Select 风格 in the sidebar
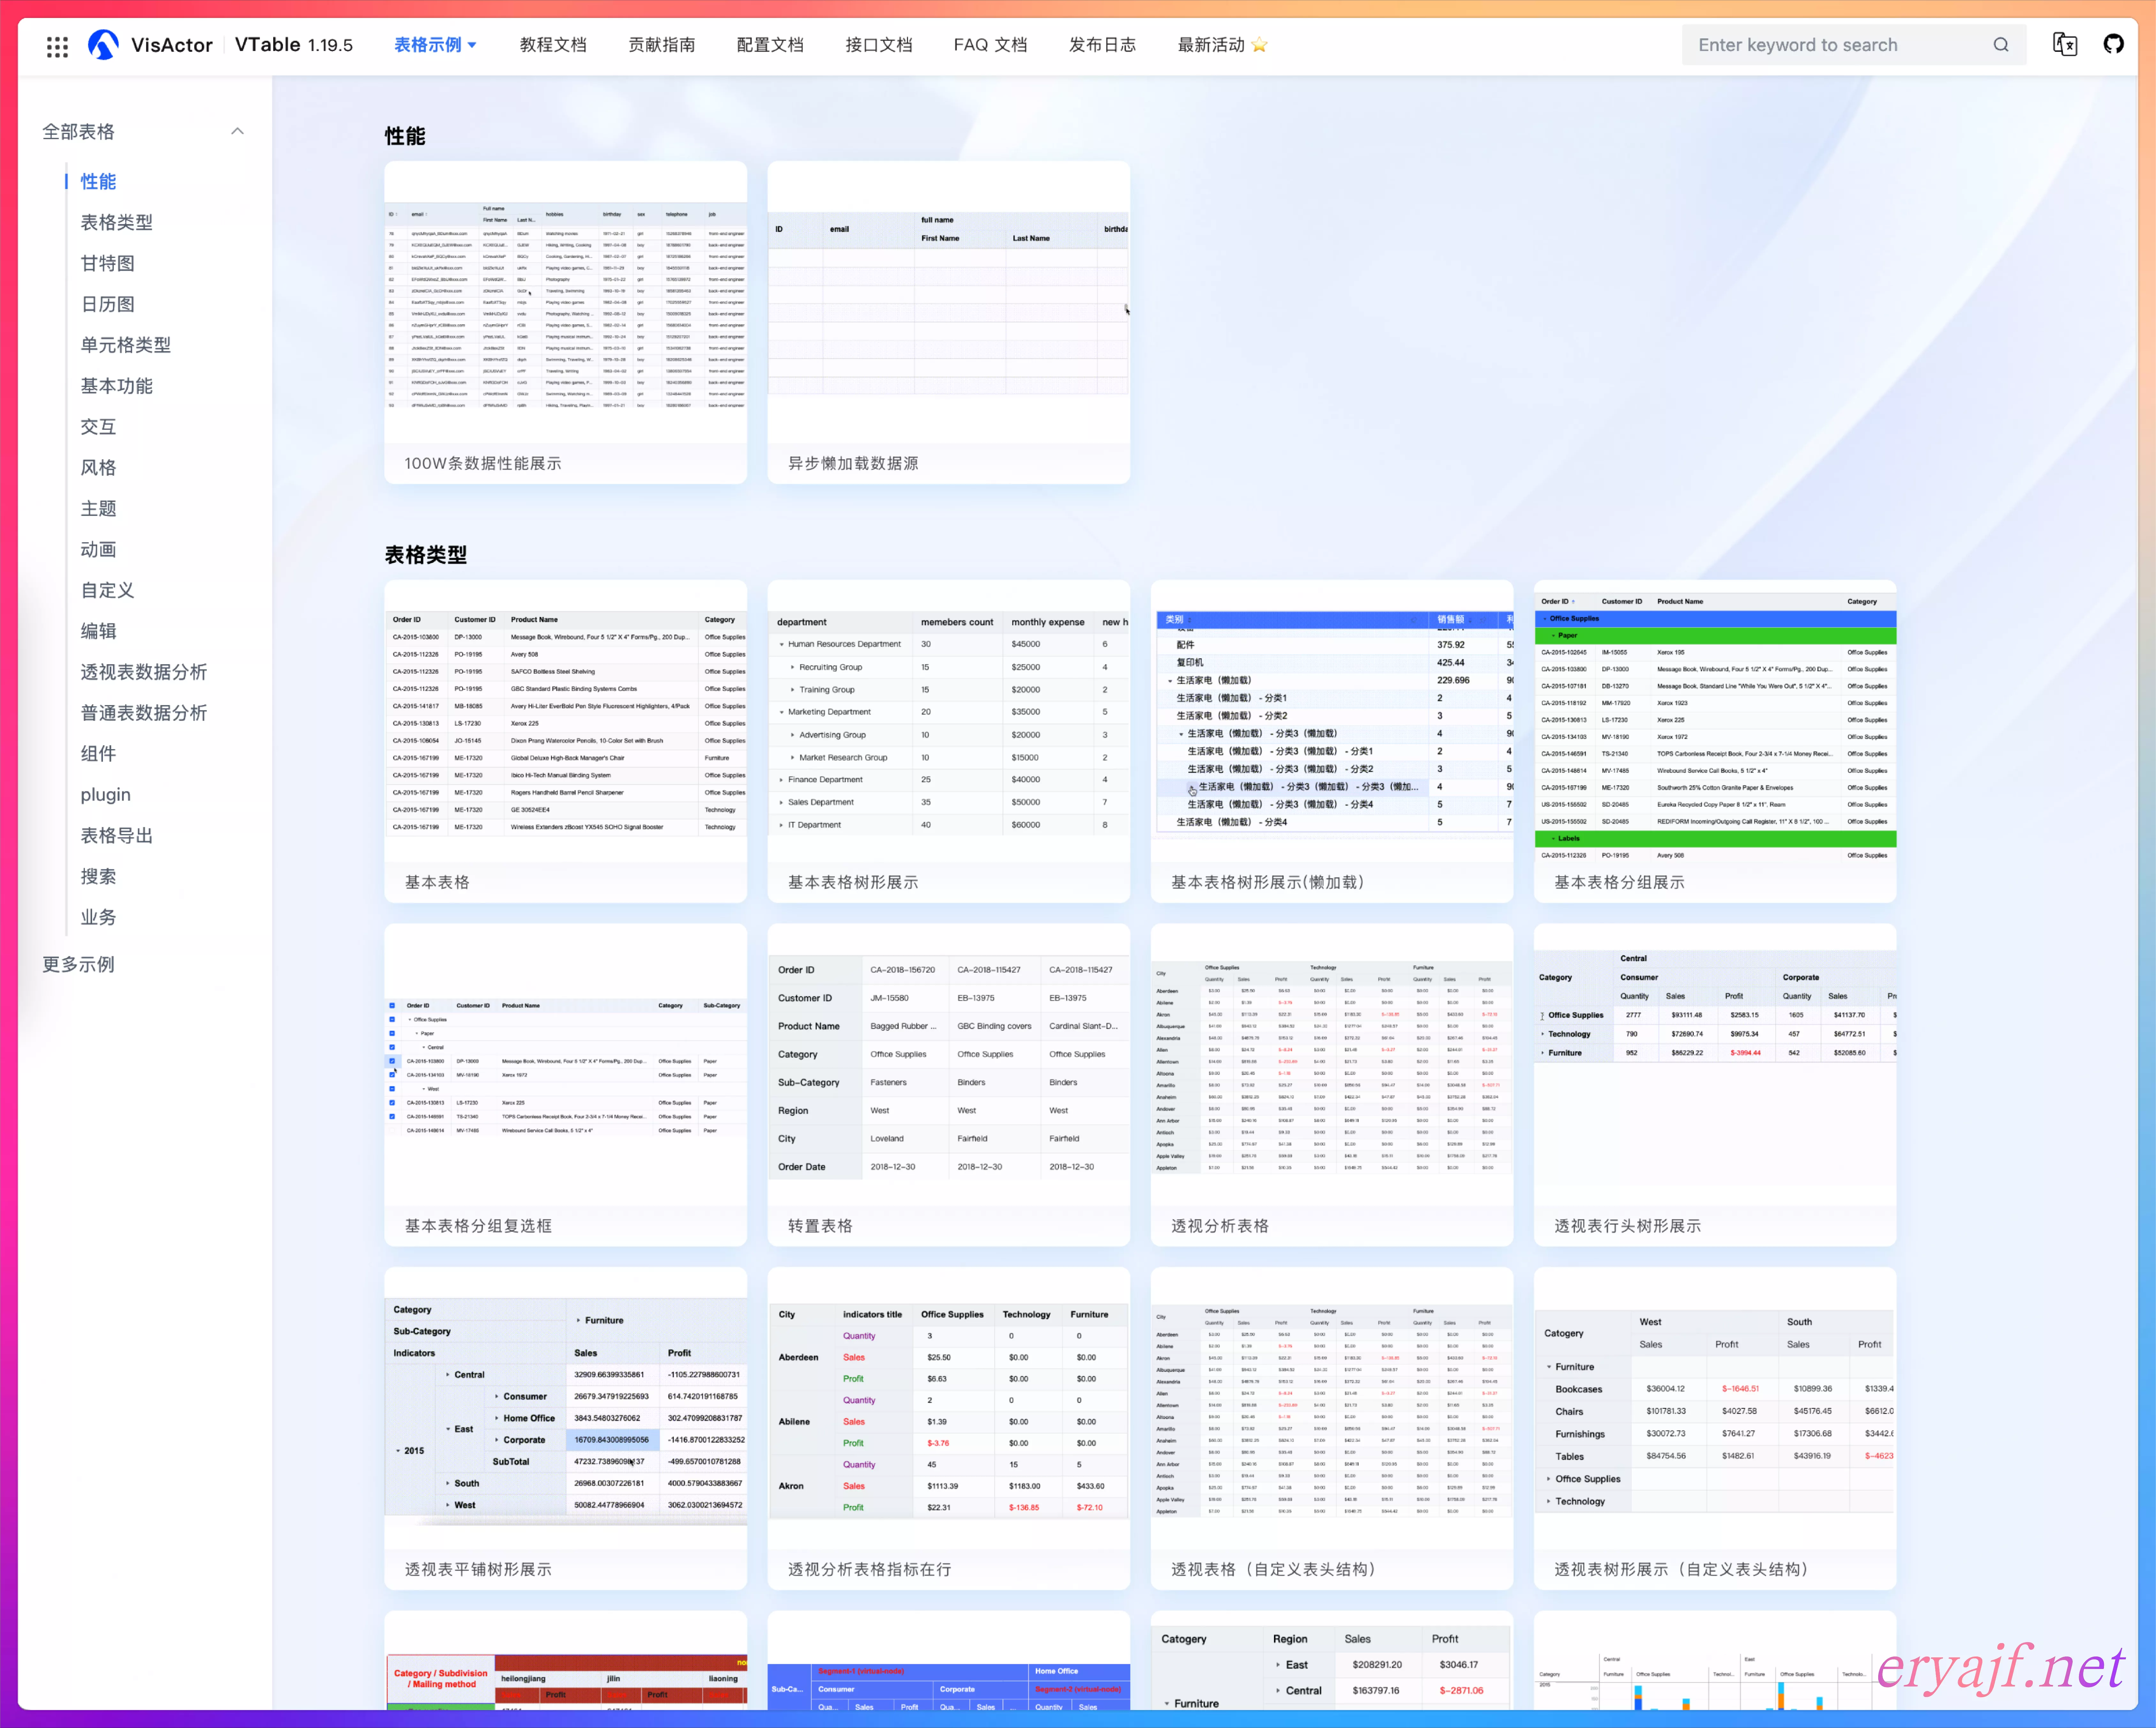Viewport: 2156px width, 1728px height. pos(98,468)
